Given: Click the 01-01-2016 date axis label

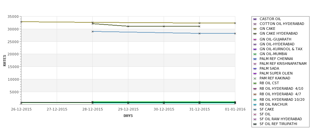Looking at the screenshot, I should point(235,110).
